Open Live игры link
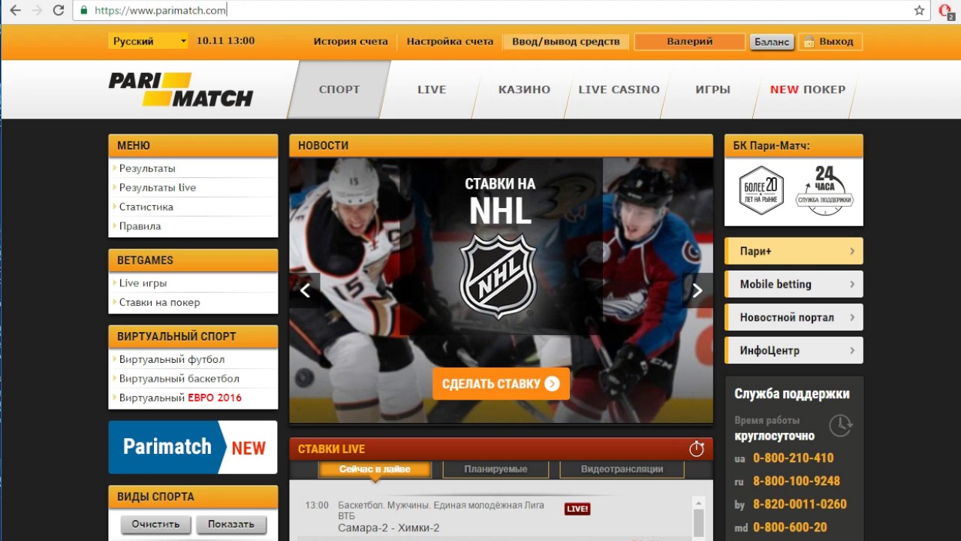Image resolution: width=961 pixels, height=541 pixels. pyautogui.click(x=143, y=283)
